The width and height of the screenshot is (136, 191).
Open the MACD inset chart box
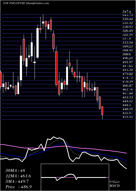click(75, 177)
